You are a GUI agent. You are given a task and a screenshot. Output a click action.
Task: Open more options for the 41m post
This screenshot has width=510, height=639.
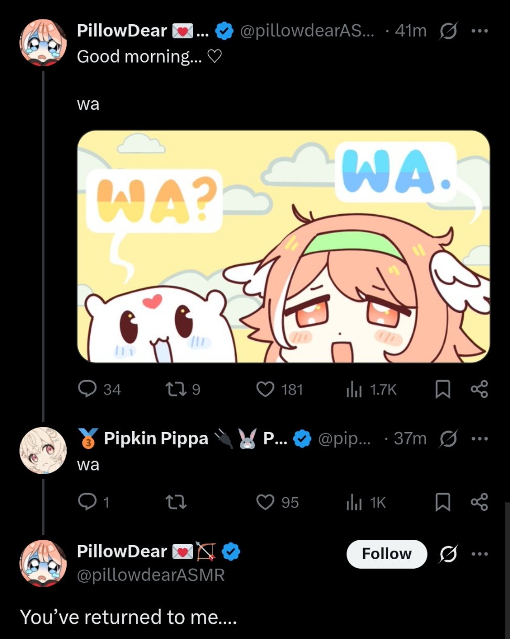[x=480, y=31]
